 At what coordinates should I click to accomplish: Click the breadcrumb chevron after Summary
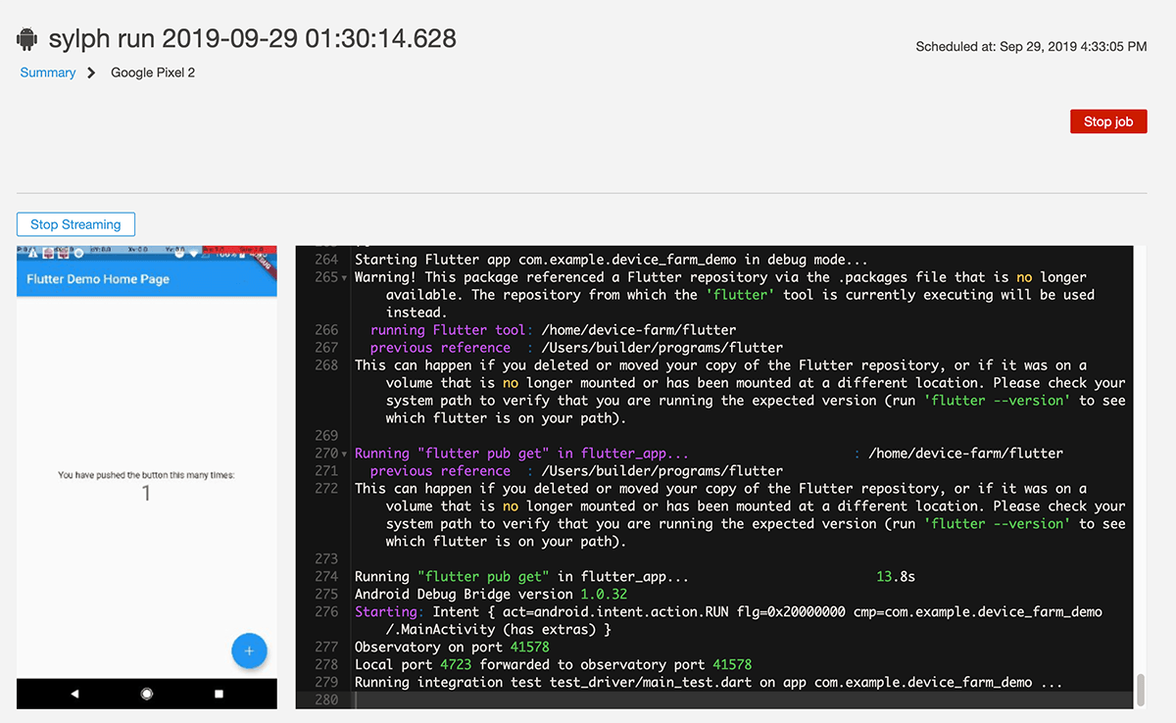tap(89, 72)
